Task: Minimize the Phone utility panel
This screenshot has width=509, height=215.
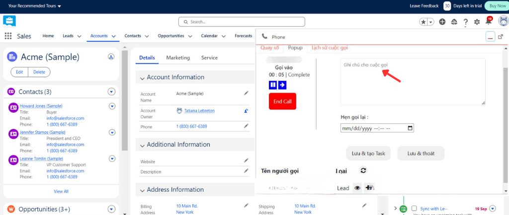Action: pos(490,37)
